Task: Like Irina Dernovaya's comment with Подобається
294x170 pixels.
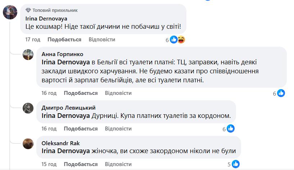Action: click(x=64, y=40)
